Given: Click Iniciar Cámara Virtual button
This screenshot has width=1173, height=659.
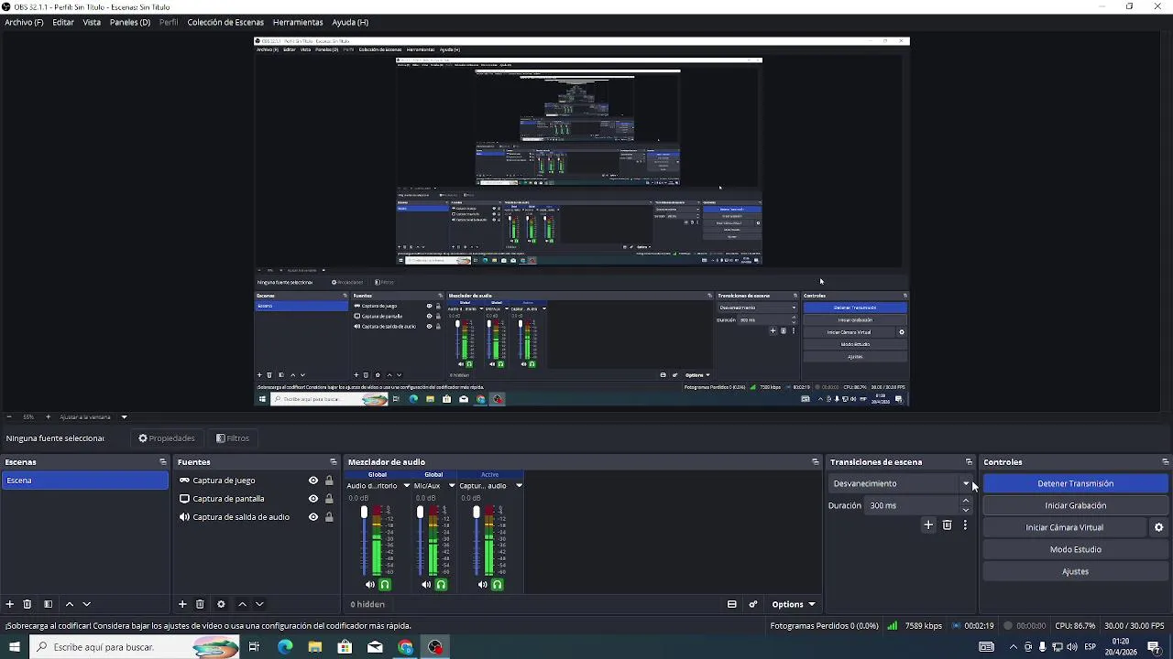Looking at the screenshot, I should (1065, 527).
